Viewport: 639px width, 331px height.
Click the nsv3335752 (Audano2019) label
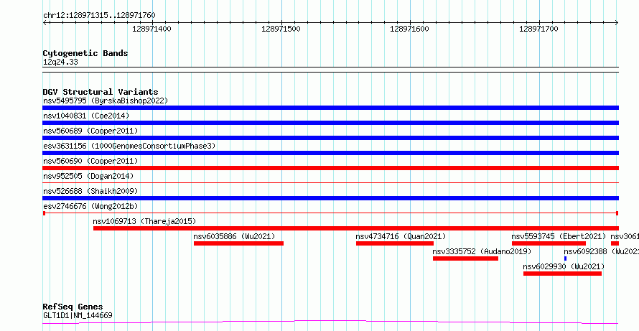(x=482, y=251)
